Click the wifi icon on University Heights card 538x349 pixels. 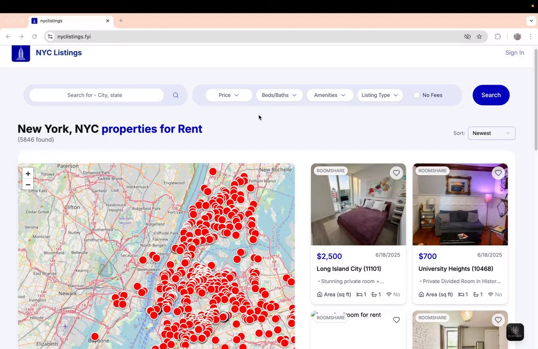pyautogui.click(x=491, y=294)
